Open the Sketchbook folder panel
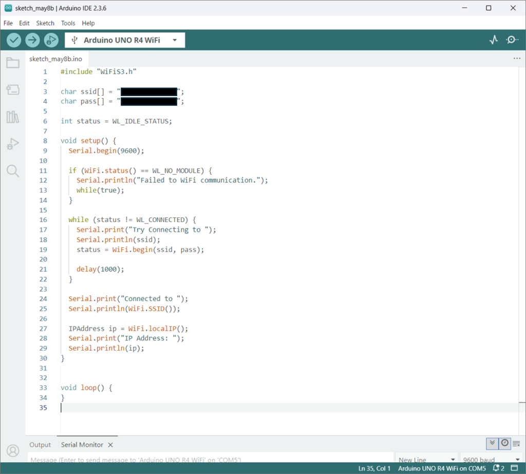The height and width of the screenshot is (474, 526). click(13, 63)
